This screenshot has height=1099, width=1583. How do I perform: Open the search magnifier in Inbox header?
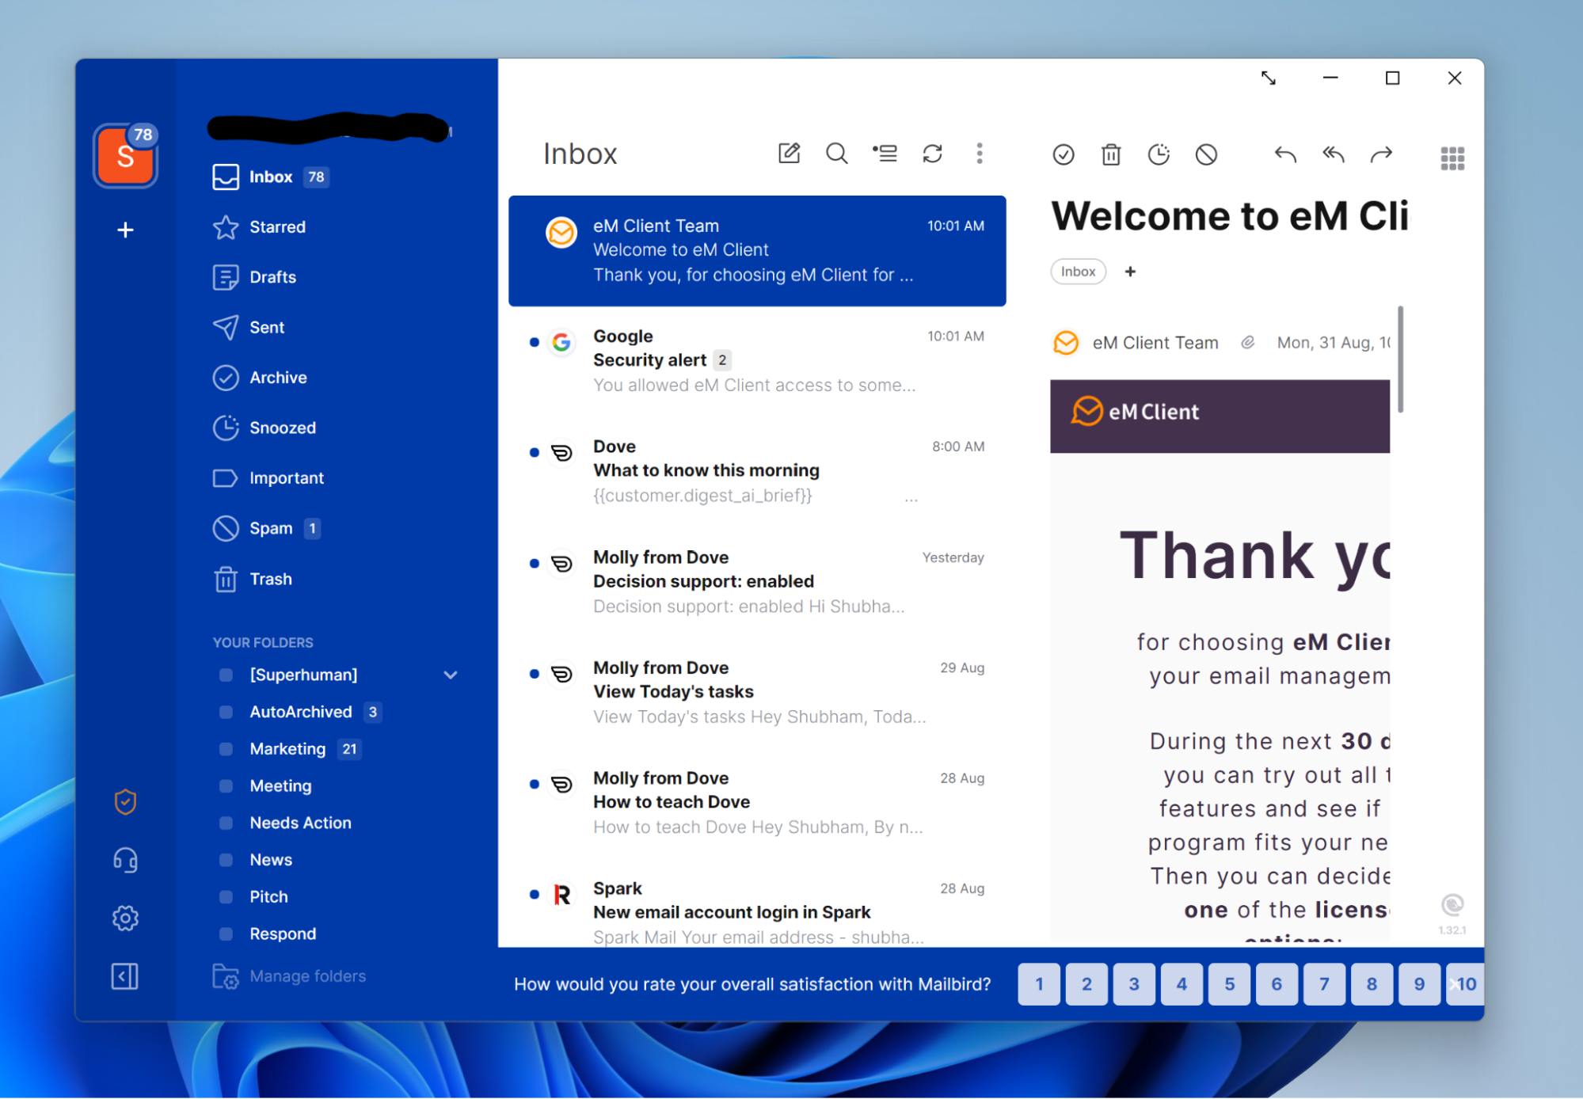pos(836,153)
